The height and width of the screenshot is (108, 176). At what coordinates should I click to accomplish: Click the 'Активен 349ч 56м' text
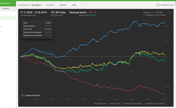coord(28,15)
